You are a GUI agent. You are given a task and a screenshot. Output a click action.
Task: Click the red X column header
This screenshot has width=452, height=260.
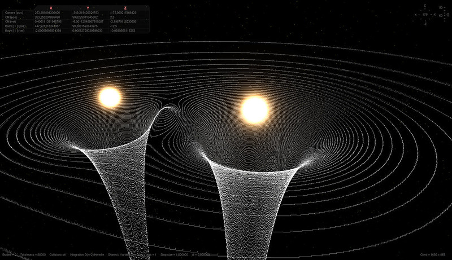[x=51, y=7]
